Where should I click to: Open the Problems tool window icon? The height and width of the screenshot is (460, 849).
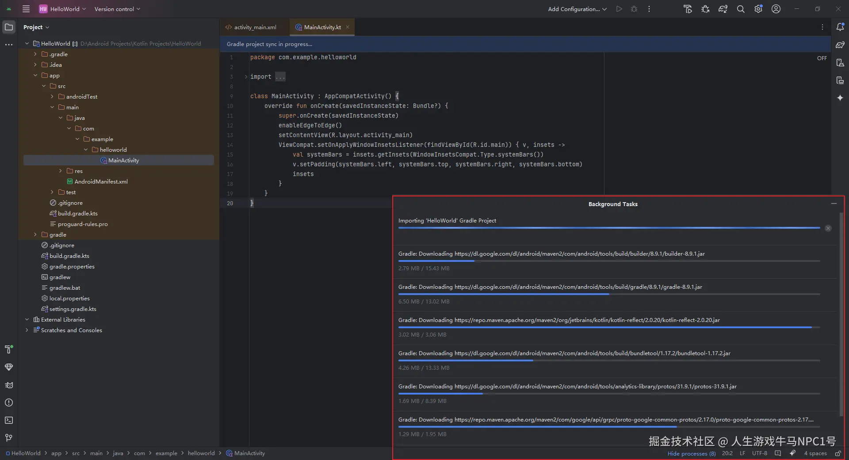9,402
